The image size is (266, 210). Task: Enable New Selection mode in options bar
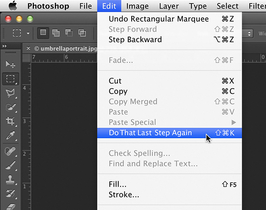pos(43,33)
